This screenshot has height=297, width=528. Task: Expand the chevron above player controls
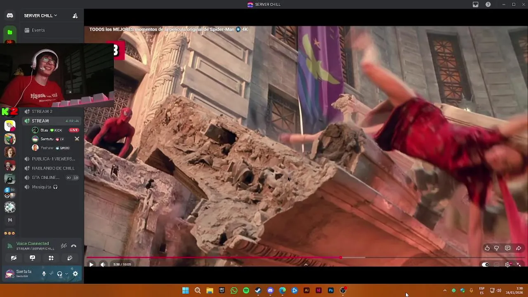pyautogui.click(x=306, y=264)
